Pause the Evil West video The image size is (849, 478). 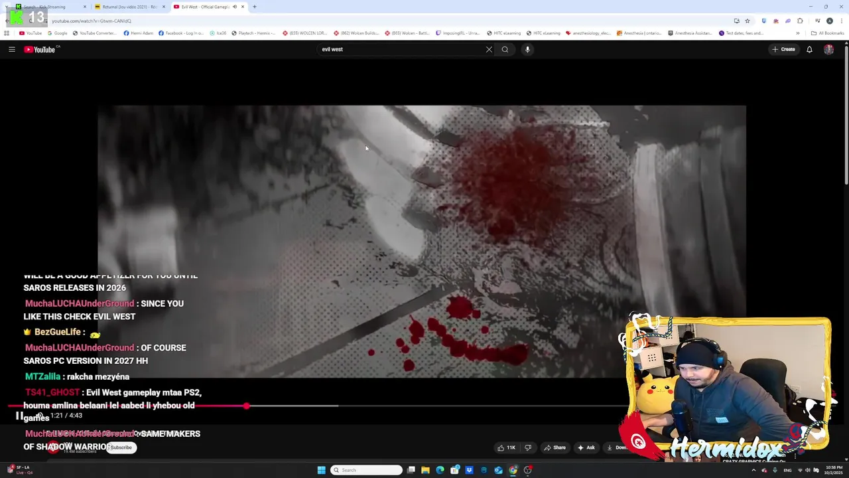point(19,416)
